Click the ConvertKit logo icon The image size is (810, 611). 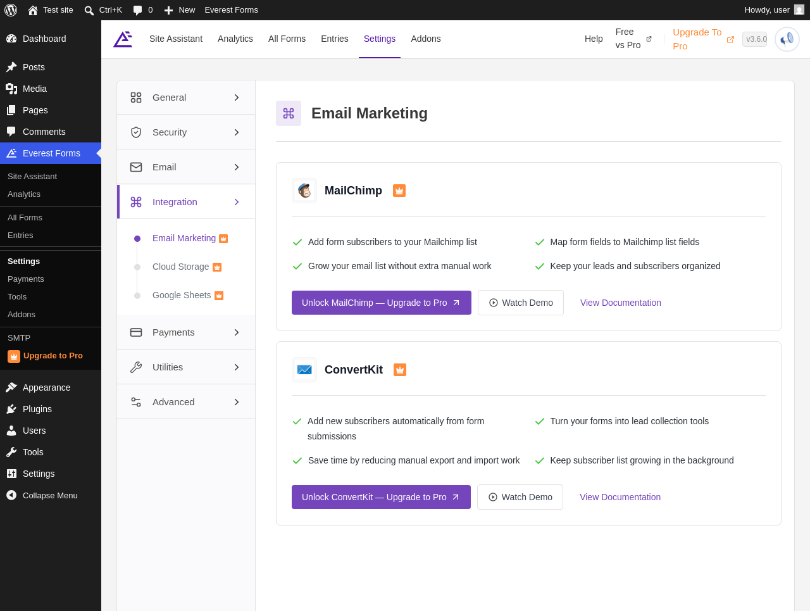304,370
